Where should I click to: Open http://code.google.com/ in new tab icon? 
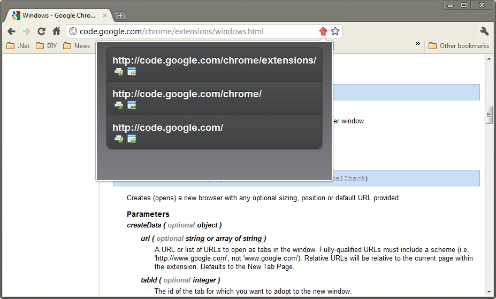(119, 139)
